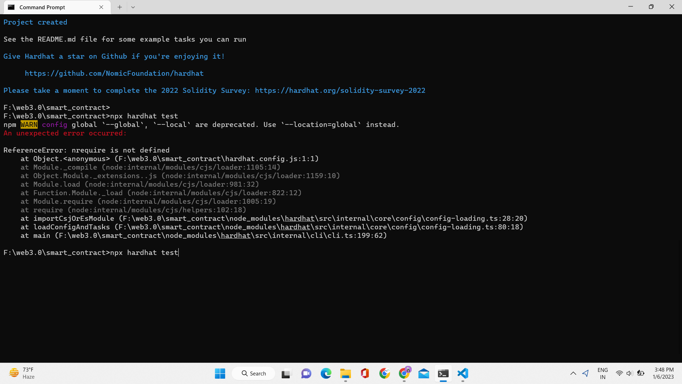
Task: Open Task View from the taskbar
Action: click(286, 373)
